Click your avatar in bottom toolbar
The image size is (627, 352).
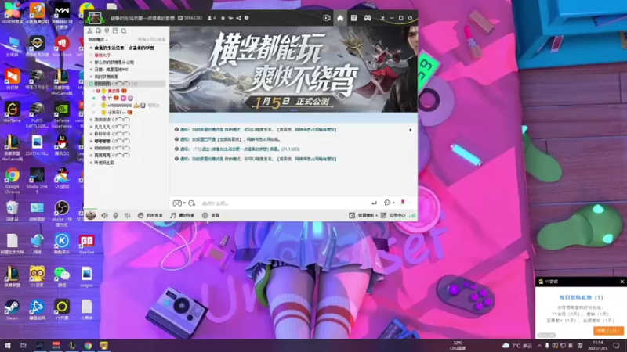91,216
